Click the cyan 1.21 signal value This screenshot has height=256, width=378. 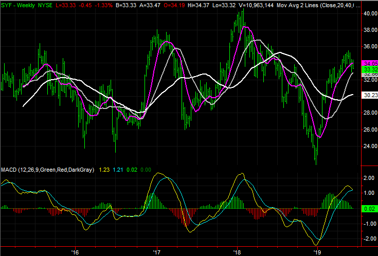point(118,169)
